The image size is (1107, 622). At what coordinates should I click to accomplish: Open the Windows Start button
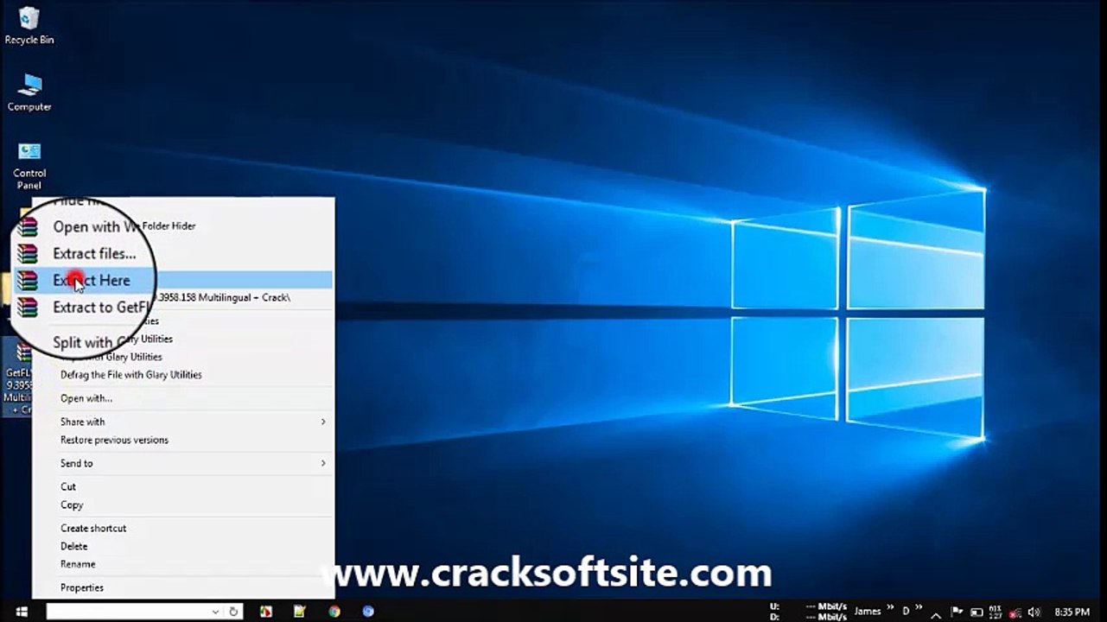[x=22, y=612]
